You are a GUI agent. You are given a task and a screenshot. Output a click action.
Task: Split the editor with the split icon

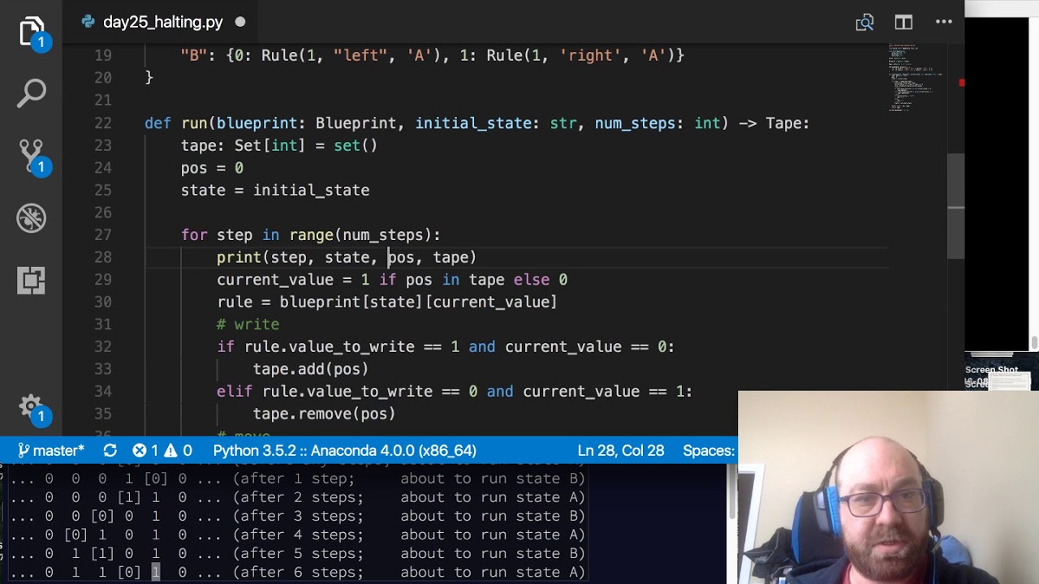[903, 22]
